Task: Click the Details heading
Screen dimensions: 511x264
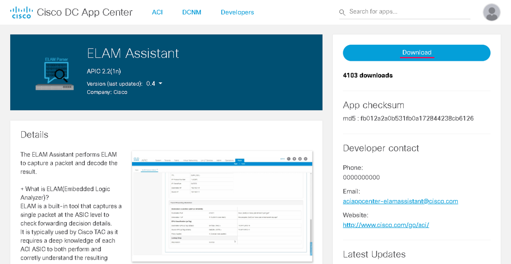Action: pos(34,135)
